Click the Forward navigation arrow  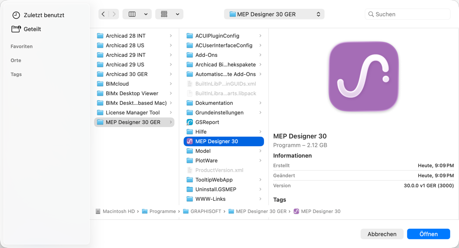pyautogui.click(x=114, y=14)
